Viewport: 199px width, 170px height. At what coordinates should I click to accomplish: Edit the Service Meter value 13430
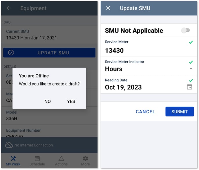[114, 50]
